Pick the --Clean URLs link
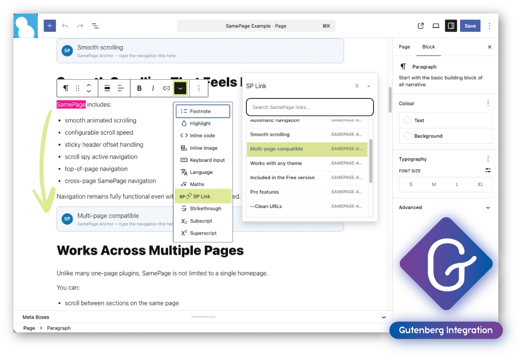The height and width of the screenshot is (360, 524). tap(307, 206)
